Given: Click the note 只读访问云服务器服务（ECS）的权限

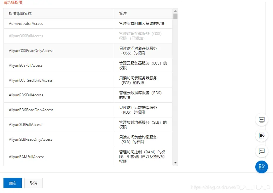Looking at the screenshot, I should click(x=138, y=80).
